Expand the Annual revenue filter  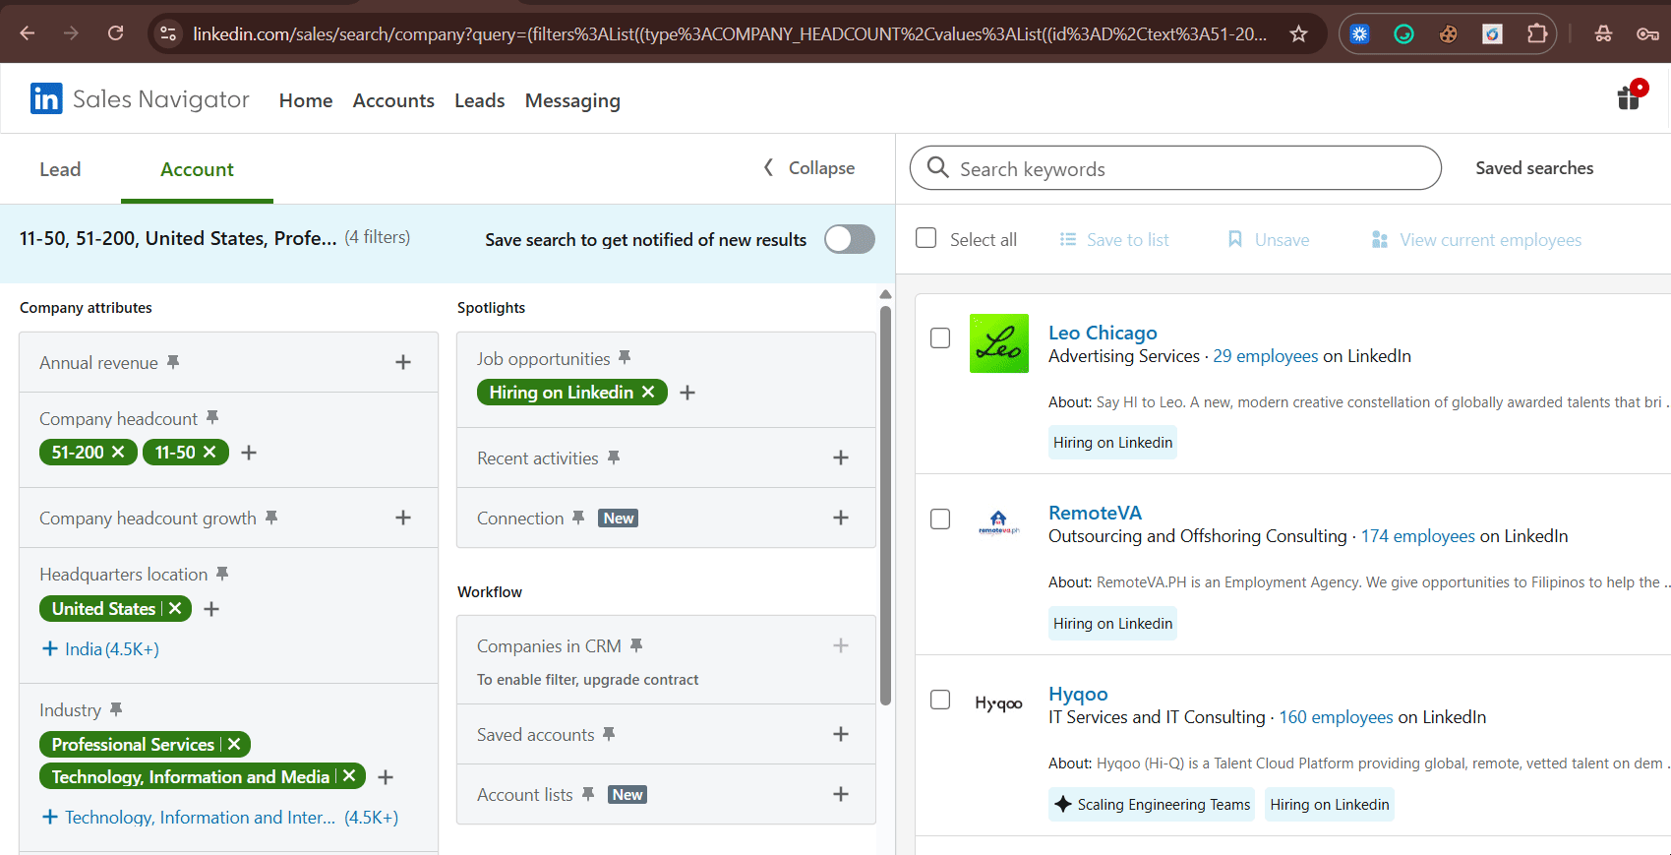(403, 362)
